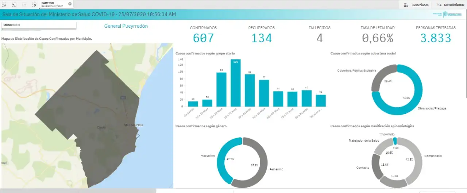
Task: Open the MUNICIPIO filter box
Action: [39, 25]
